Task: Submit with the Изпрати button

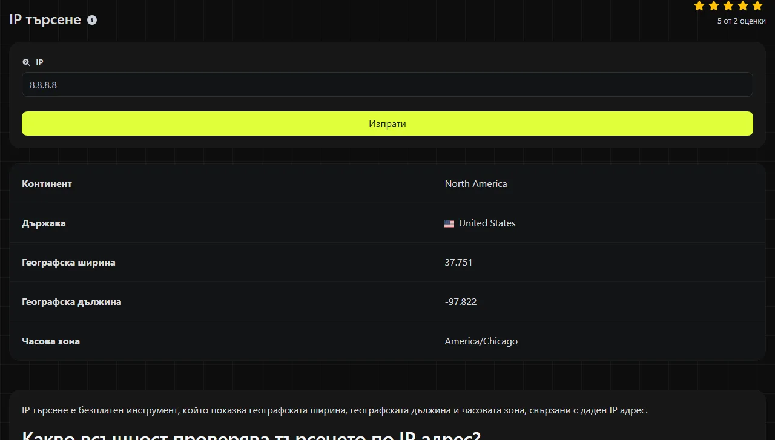Action: [387, 123]
